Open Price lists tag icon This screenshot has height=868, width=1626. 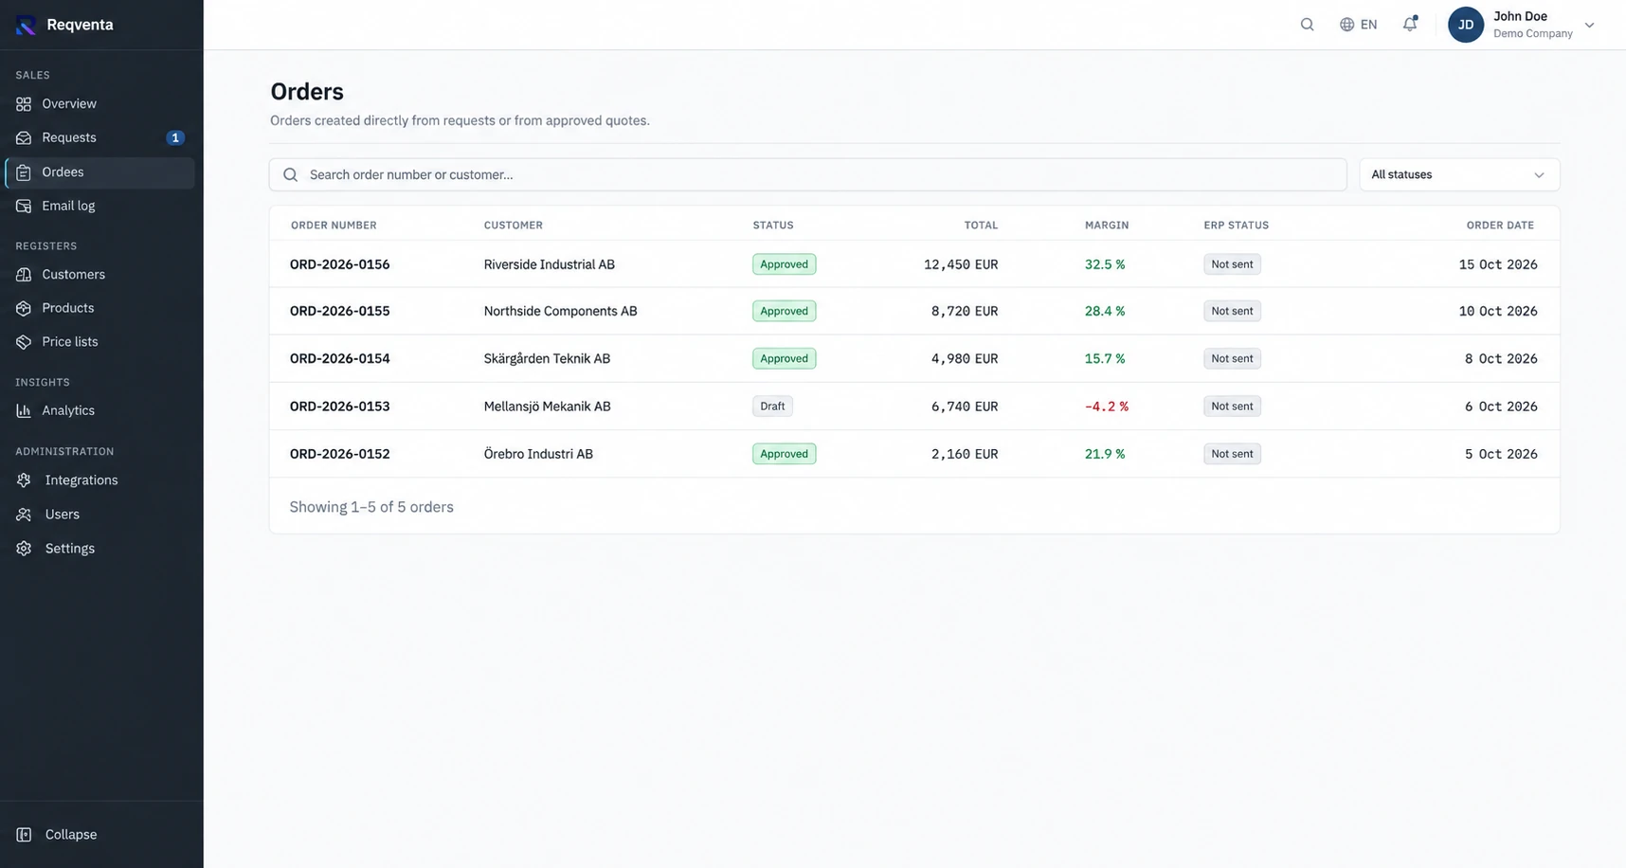pos(24,342)
